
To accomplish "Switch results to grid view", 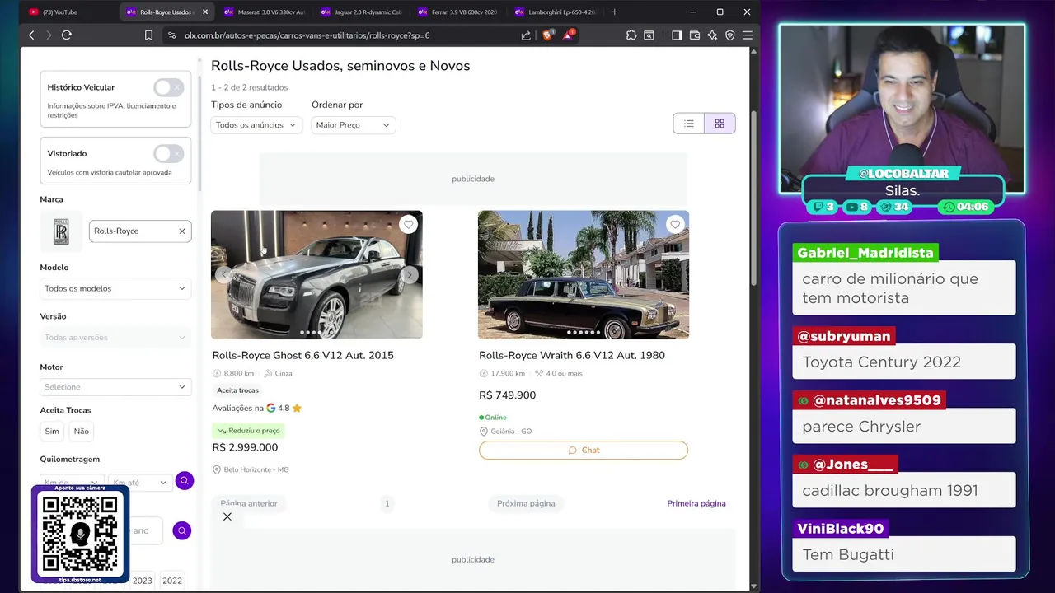I will click(720, 124).
